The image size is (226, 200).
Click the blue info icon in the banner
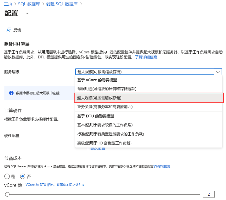[x=11, y=93]
